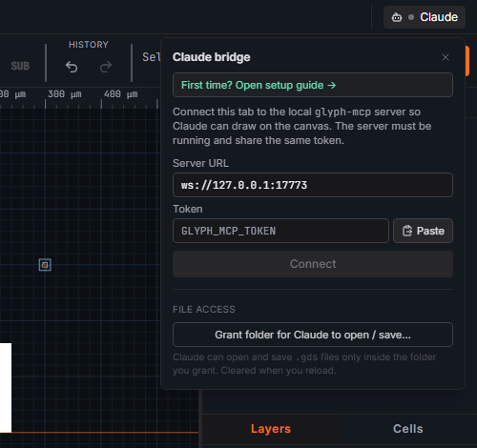Viewport: 477px width, 448px height.
Task: Click the Claude bridge panel title
Action: pyautogui.click(x=212, y=57)
